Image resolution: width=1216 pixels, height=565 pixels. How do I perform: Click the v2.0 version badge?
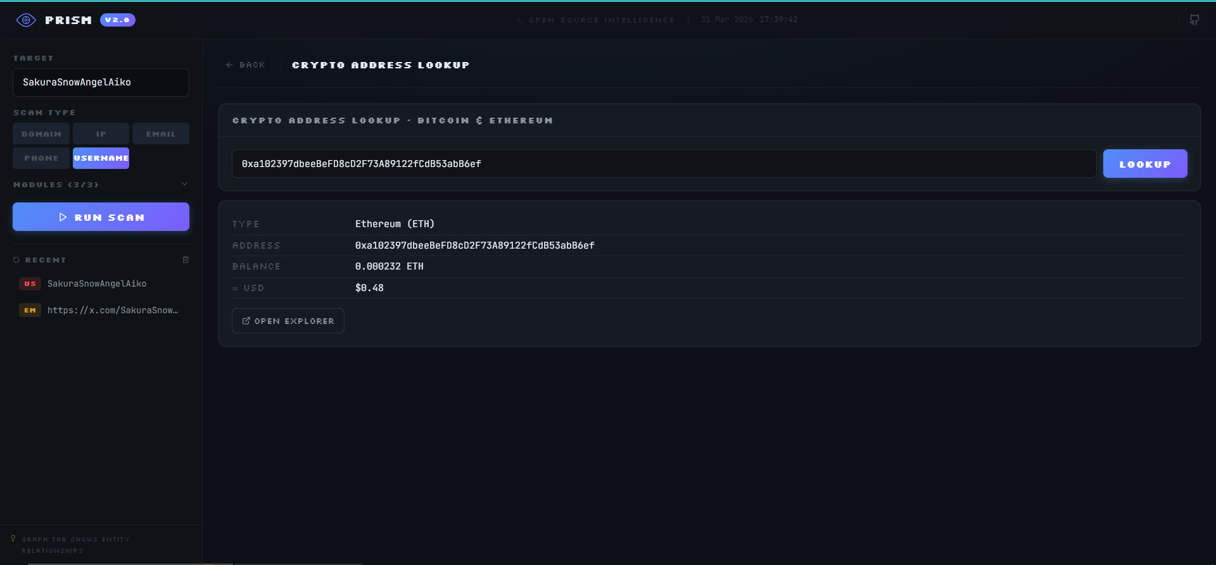117,20
